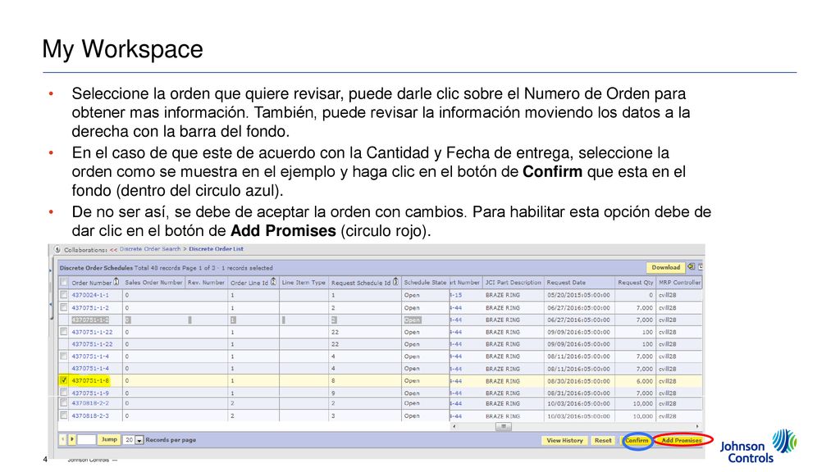Uncheck the box for order 4370751-1-8
Viewport: 840px width, 472px height.
coord(64,380)
